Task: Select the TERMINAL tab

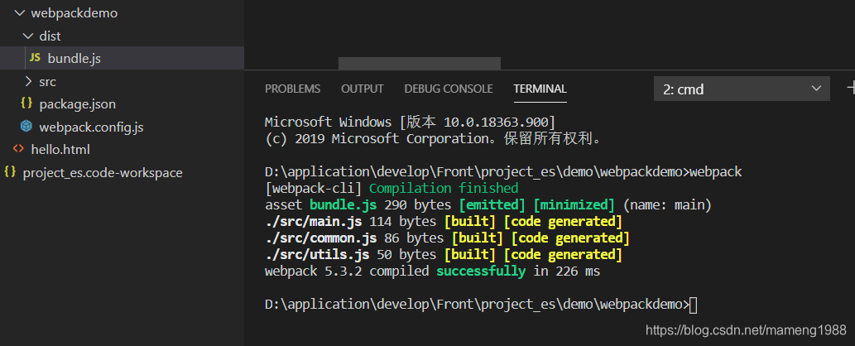Action: tap(540, 89)
